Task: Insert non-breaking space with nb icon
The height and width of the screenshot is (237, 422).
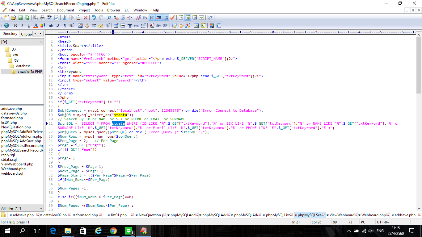Action: (51, 26)
